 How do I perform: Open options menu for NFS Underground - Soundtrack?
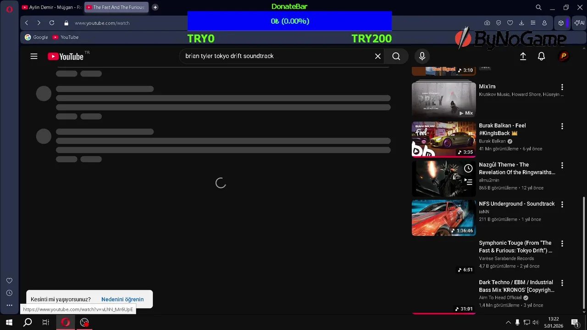tap(562, 204)
